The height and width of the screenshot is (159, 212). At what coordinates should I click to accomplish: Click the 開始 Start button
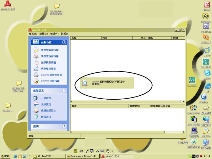[5, 156]
